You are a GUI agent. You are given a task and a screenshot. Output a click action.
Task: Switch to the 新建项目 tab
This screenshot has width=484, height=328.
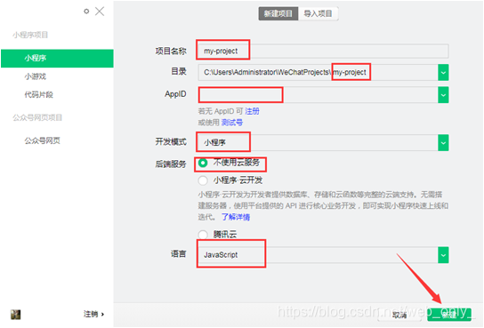click(x=278, y=13)
